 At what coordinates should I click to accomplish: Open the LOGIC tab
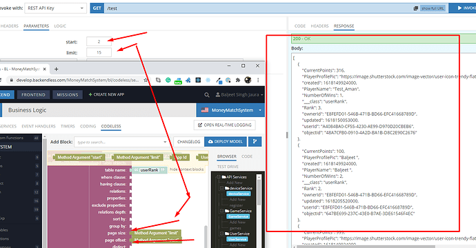coord(60,25)
